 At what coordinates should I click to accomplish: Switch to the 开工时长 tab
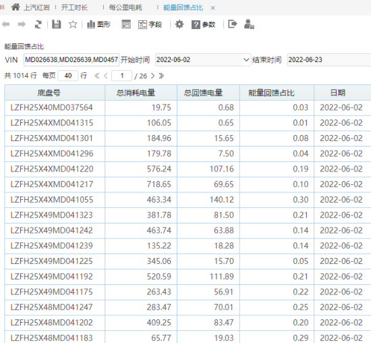point(74,7)
